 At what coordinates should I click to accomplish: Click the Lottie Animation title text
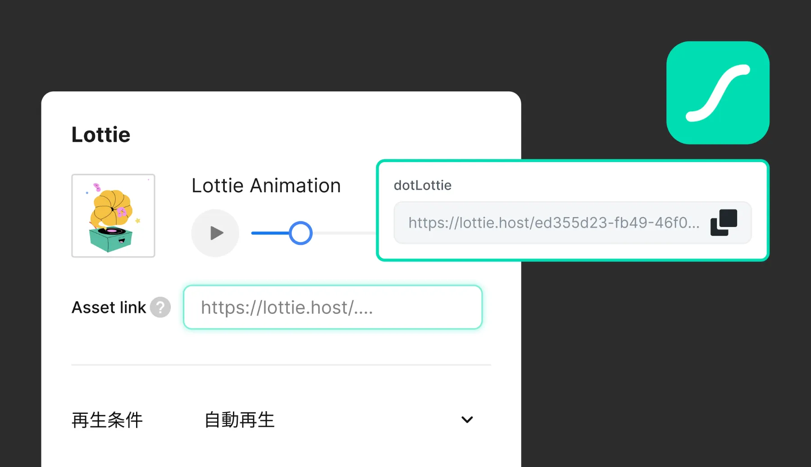266,186
